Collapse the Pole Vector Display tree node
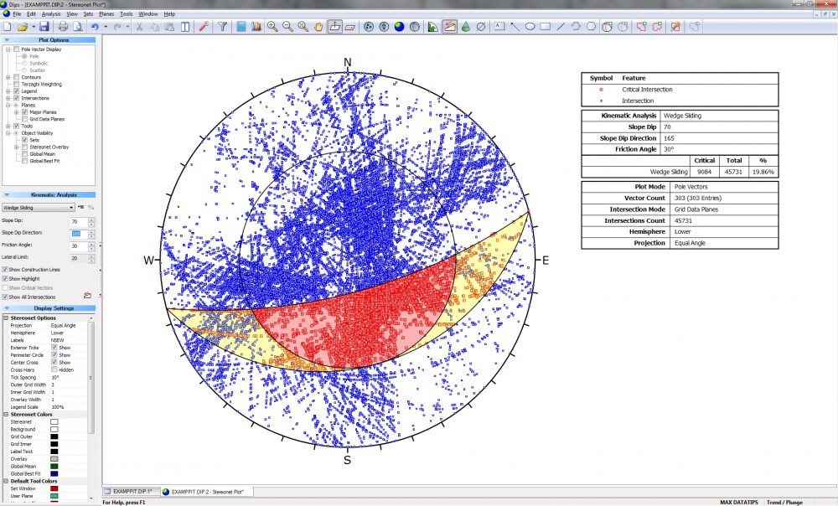Viewport: 838px width, 506px height. (x=8, y=49)
